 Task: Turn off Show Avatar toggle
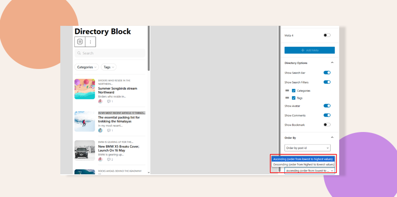tap(327, 106)
